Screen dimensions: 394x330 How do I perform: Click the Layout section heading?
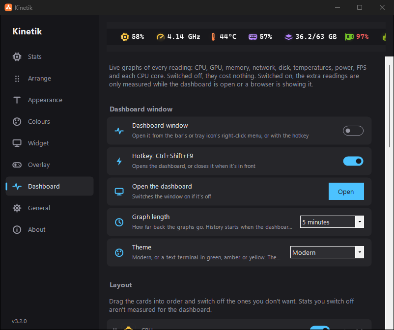(121, 285)
